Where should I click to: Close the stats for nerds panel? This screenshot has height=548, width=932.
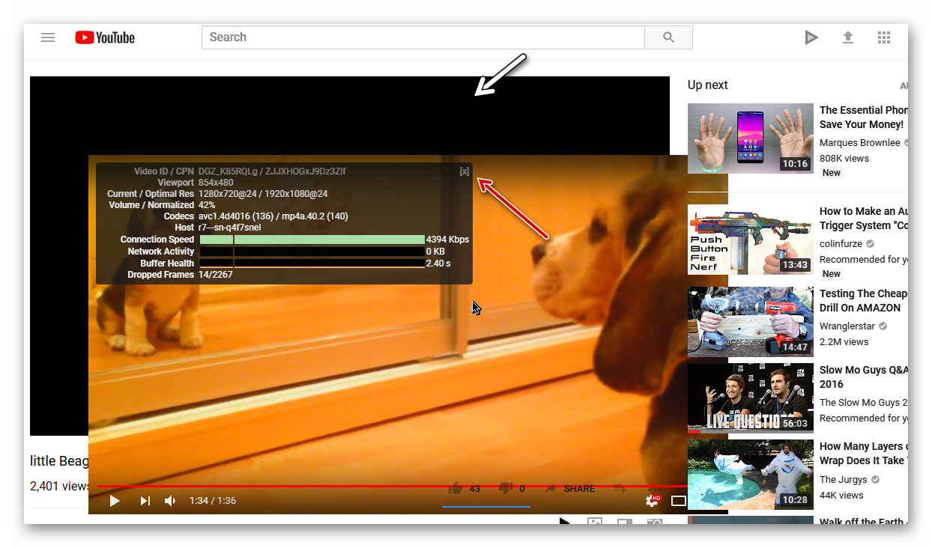pos(465,171)
